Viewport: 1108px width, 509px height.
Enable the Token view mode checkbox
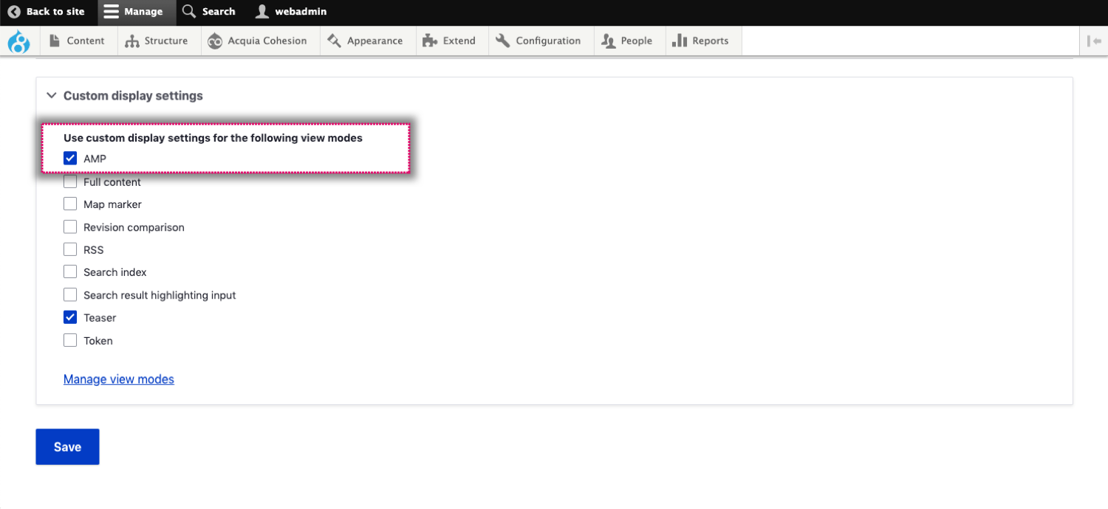pos(70,340)
